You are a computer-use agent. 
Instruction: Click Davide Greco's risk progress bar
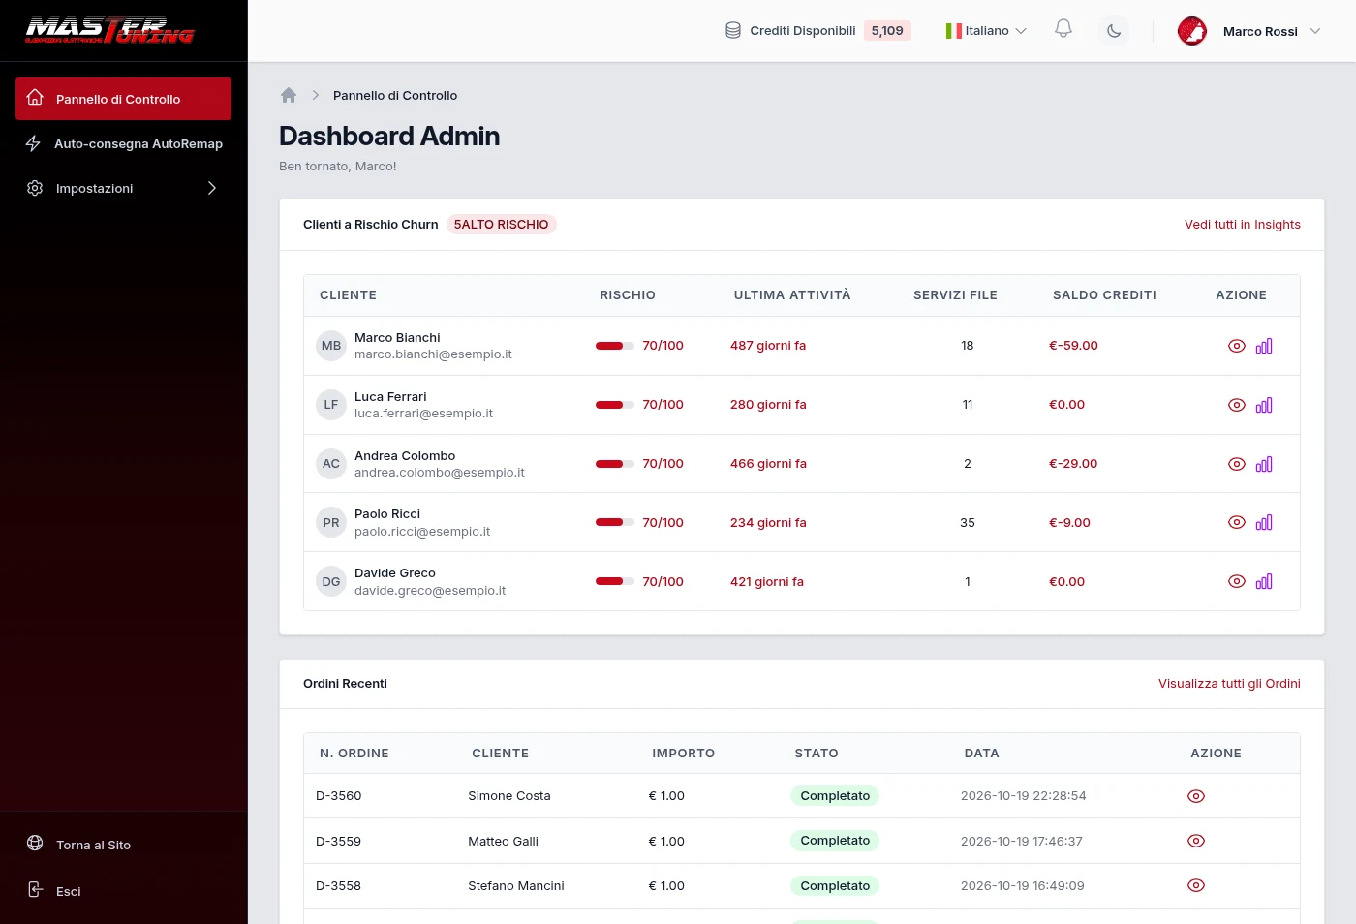point(615,581)
